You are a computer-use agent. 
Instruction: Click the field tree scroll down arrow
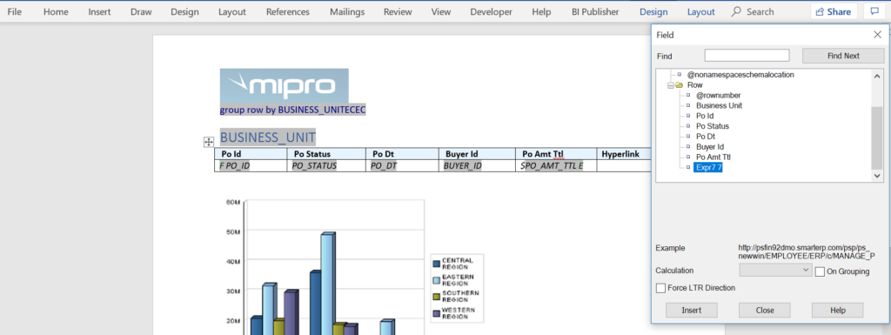coord(877,177)
